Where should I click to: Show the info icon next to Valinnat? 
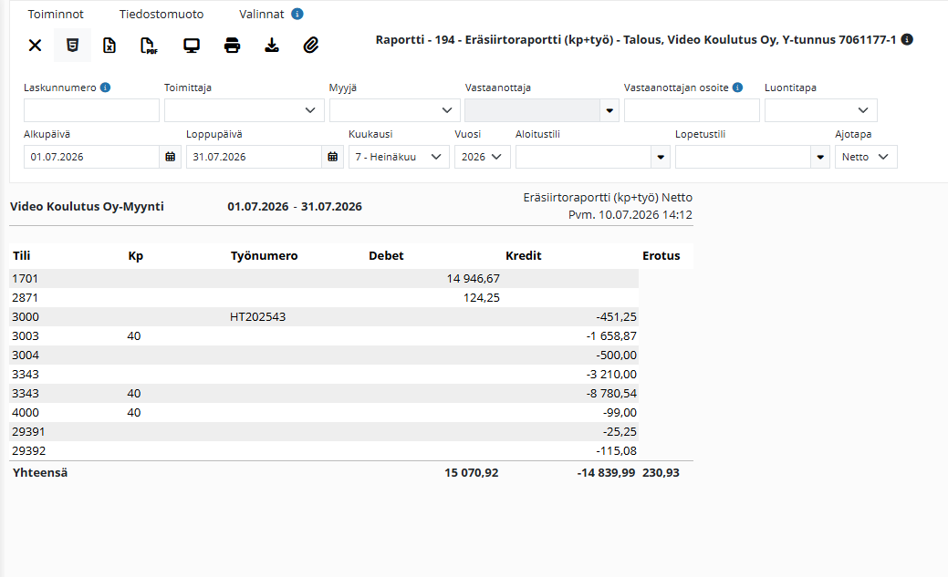tap(297, 14)
